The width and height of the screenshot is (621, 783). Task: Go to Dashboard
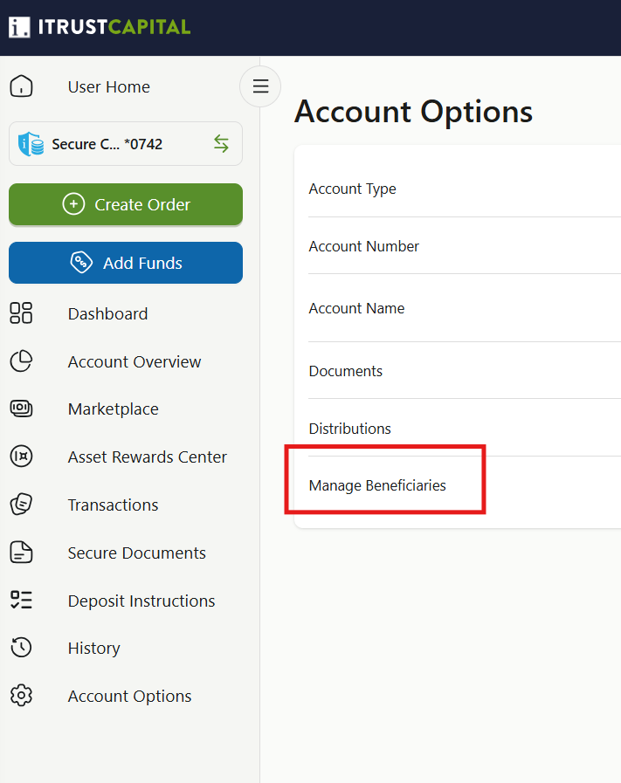107,313
